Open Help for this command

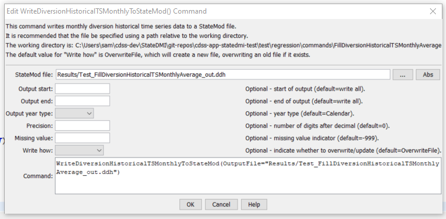(254, 204)
